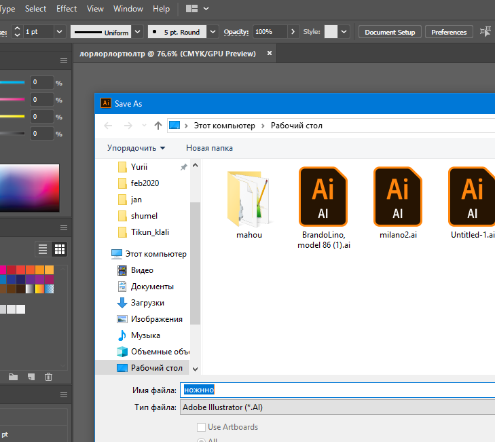Click the yellow color slider
Image resolution: width=495 pixels, height=442 pixels.
(12, 117)
